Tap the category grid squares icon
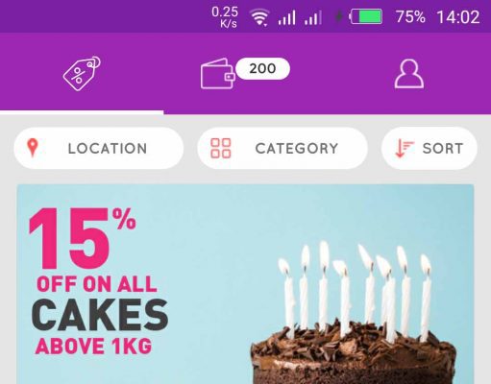The image size is (491, 384). 221,148
